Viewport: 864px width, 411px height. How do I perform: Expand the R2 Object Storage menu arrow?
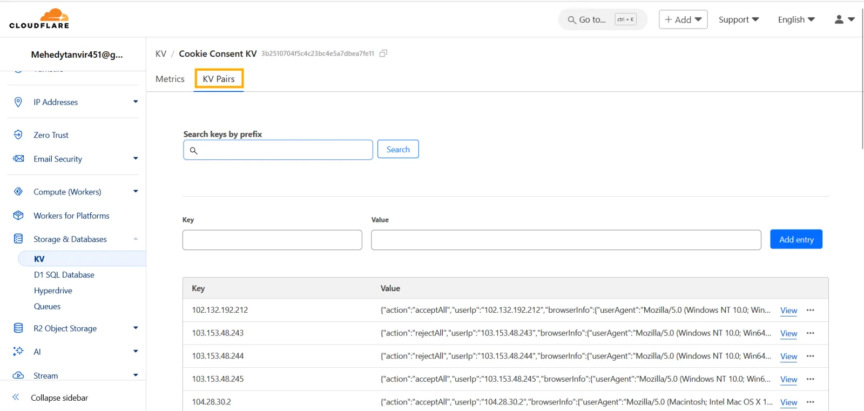pos(136,328)
